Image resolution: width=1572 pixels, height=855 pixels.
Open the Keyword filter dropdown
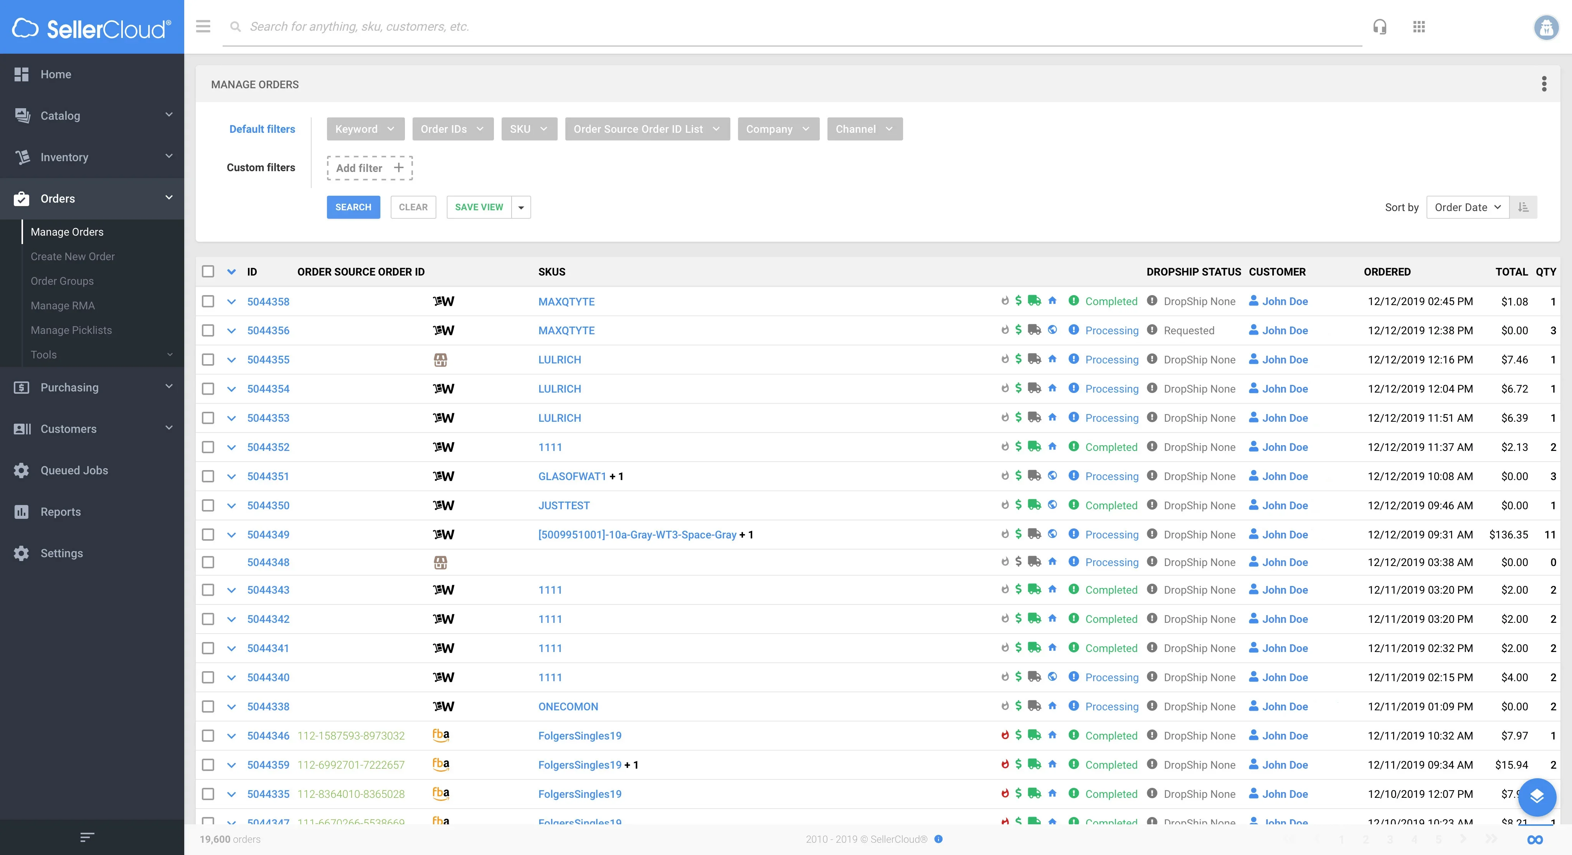365,129
